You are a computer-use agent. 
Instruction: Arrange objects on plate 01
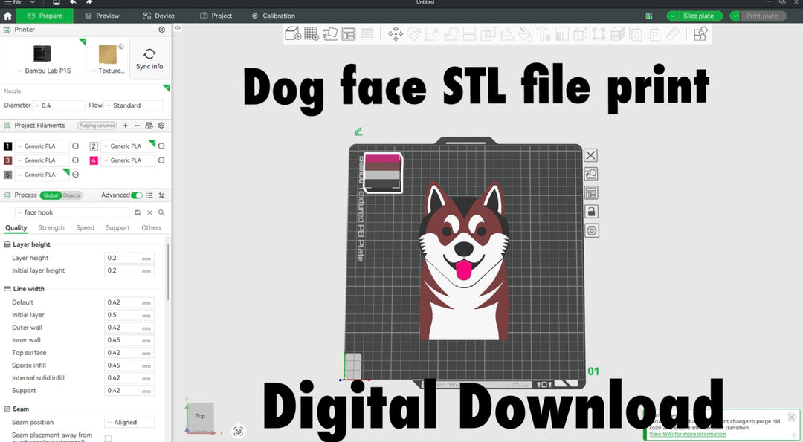(x=590, y=193)
